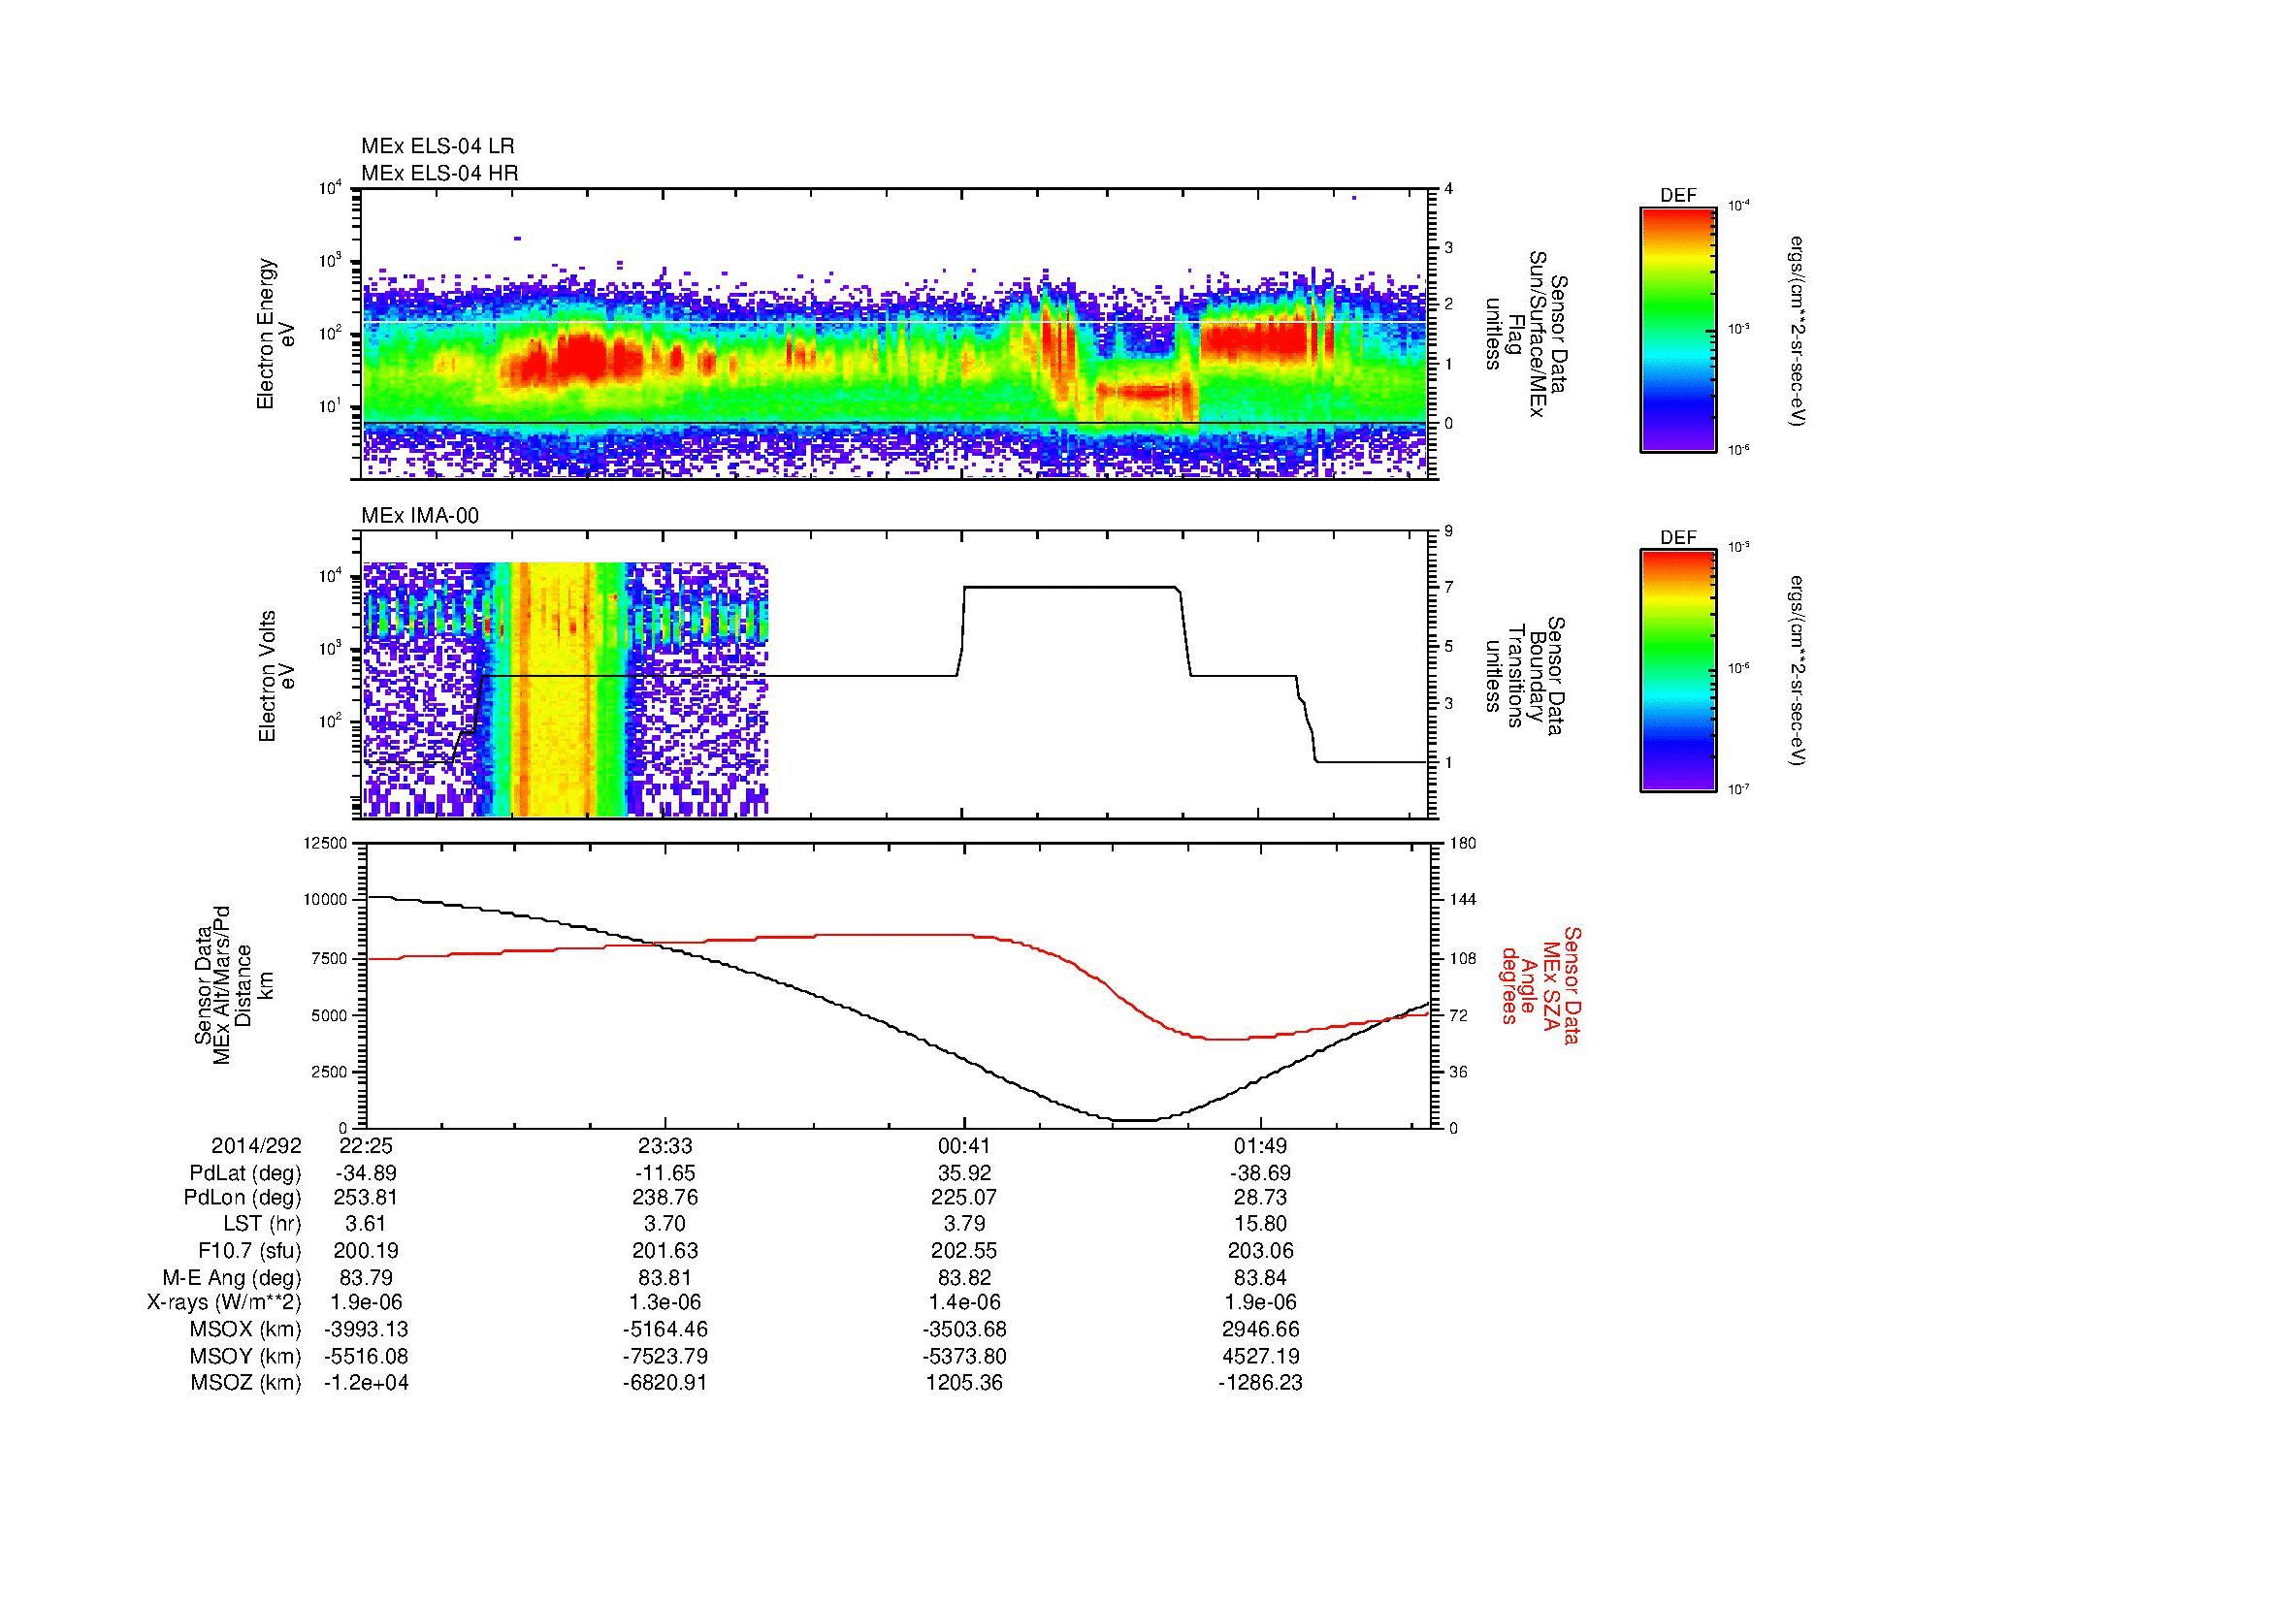
Task: Click the lower DEF color bar
Action: 1678,671
